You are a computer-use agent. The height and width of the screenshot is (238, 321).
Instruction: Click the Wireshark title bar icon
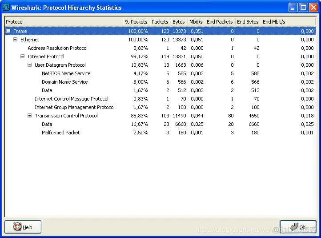coord(6,8)
